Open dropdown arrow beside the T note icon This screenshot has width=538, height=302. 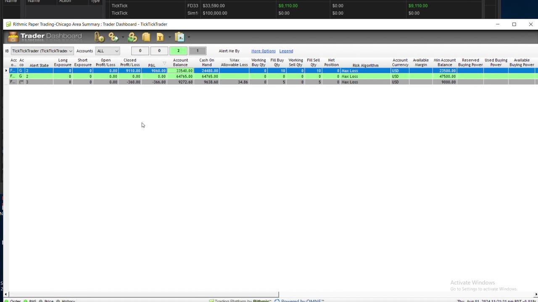click(x=169, y=37)
